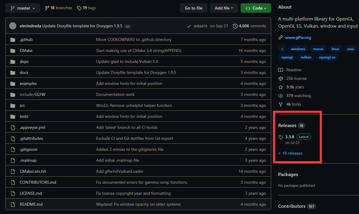Open the CMakeLists.txt file

(33, 171)
